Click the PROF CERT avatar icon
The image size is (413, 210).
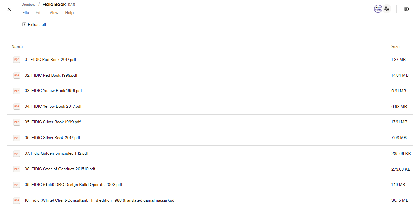[378, 9]
